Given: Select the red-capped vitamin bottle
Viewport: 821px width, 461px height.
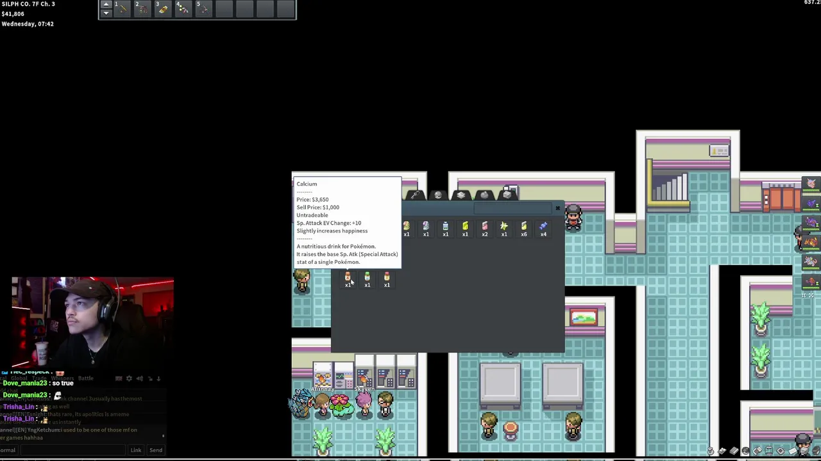Looking at the screenshot, I should [387, 279].
